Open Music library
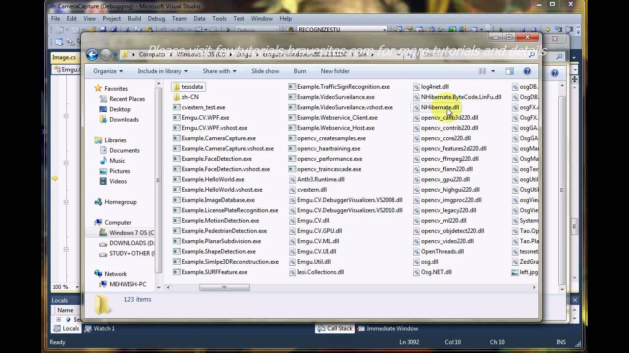 coord(112,161)
